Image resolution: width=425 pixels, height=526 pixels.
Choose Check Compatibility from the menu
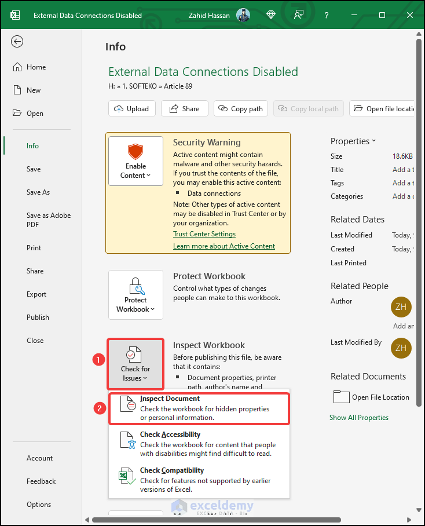[x=199, y=480]
